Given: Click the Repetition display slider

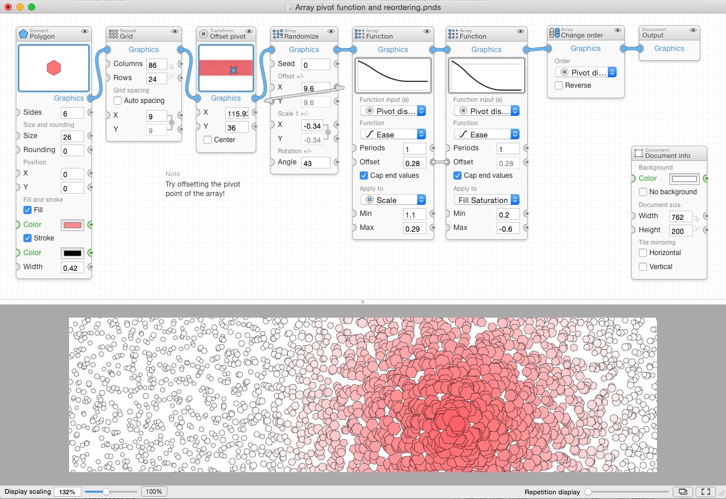Looking at the screenshot, I should pyautogui.click(x=627, y=492).
